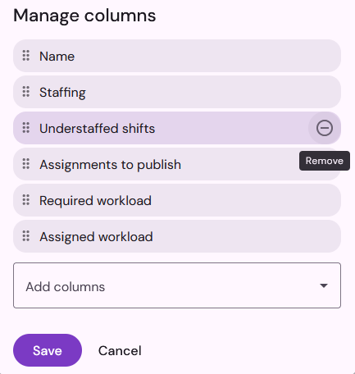The height and width of the screenshot is (374, 355).
Task: Click the Add columns placeholder text
Action: [x=66, y=287]
